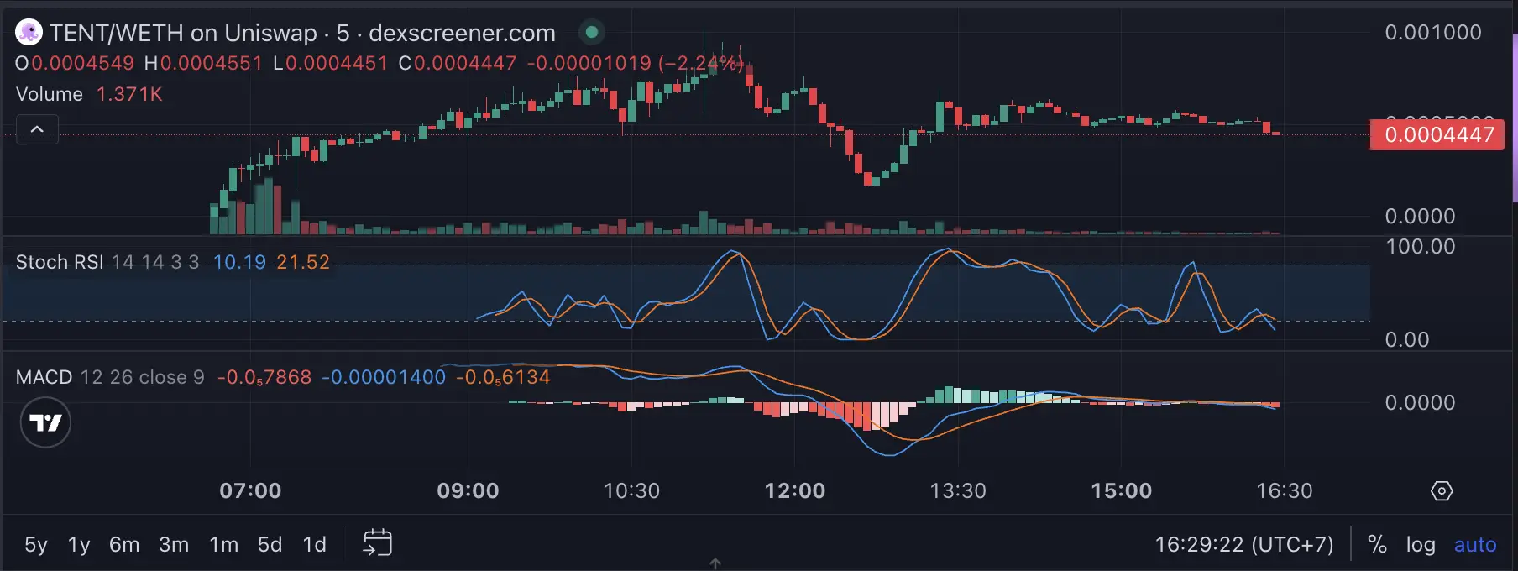
Task: Select the 6m time range
Action: [124, 545]
